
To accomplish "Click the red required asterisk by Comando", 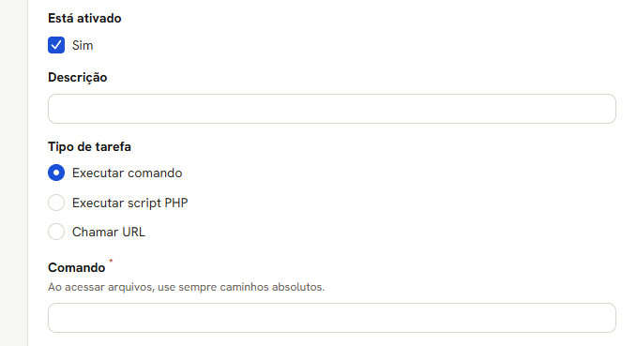I will pos(111,261).
